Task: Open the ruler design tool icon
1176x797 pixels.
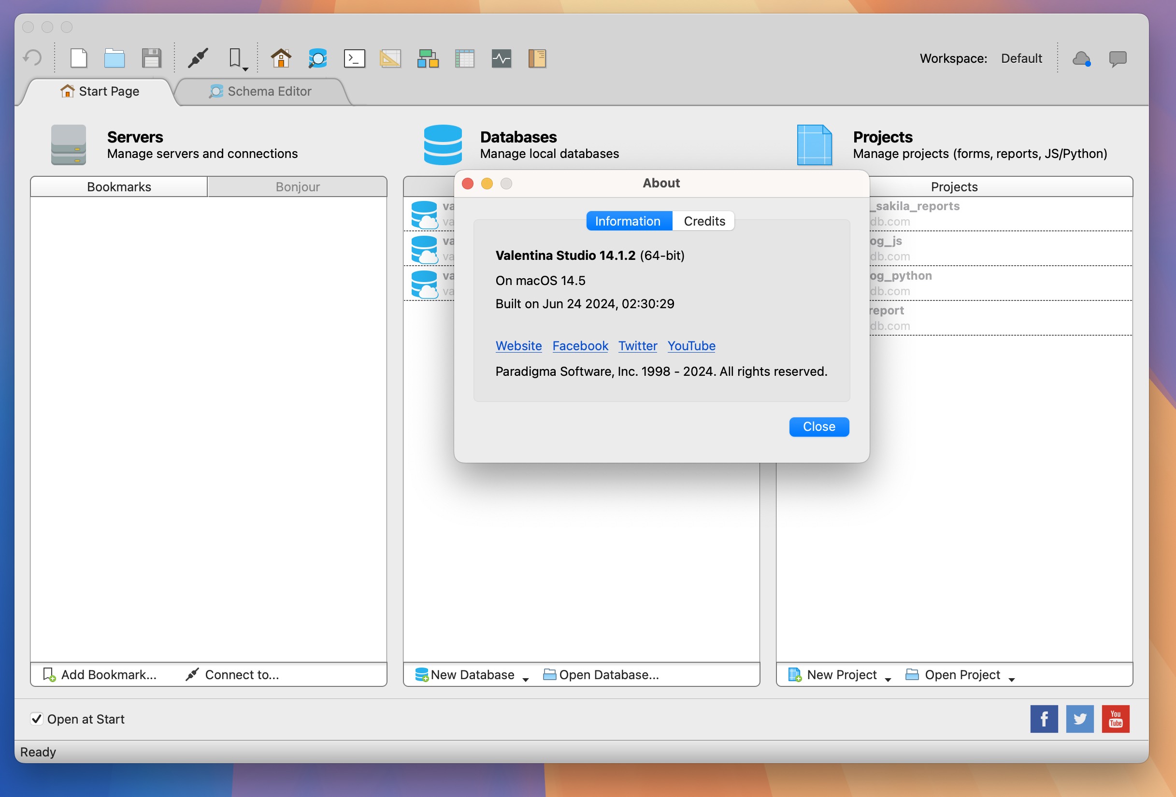Action: 390,58
